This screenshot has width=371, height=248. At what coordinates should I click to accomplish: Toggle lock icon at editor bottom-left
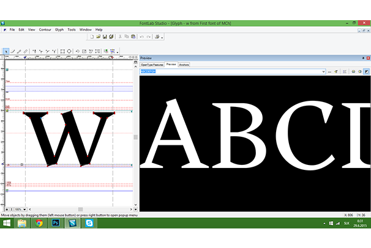tap(8, 209)
